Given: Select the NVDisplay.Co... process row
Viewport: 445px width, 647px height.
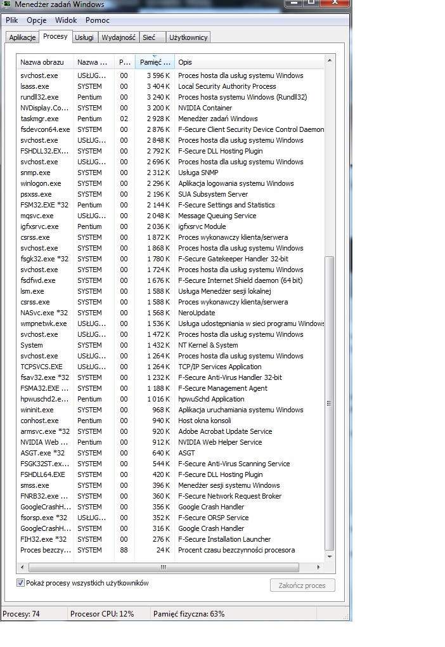Looking at the screenshot, I should coord(171,108).
